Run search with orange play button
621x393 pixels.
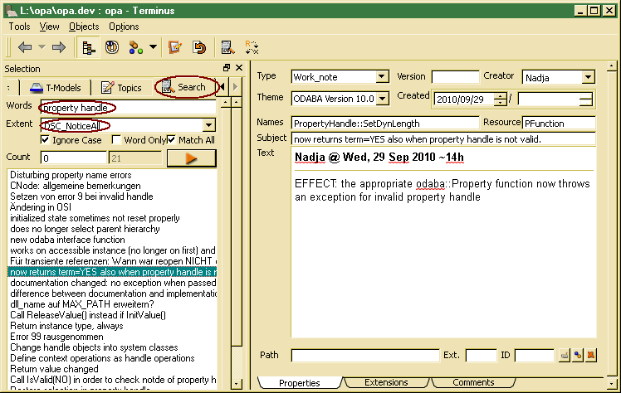click(197, 158)
